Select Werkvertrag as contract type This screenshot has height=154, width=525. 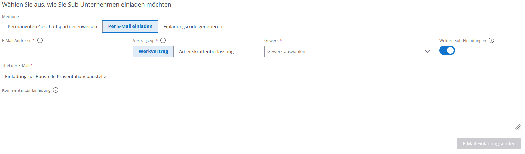tap(153, 51)
